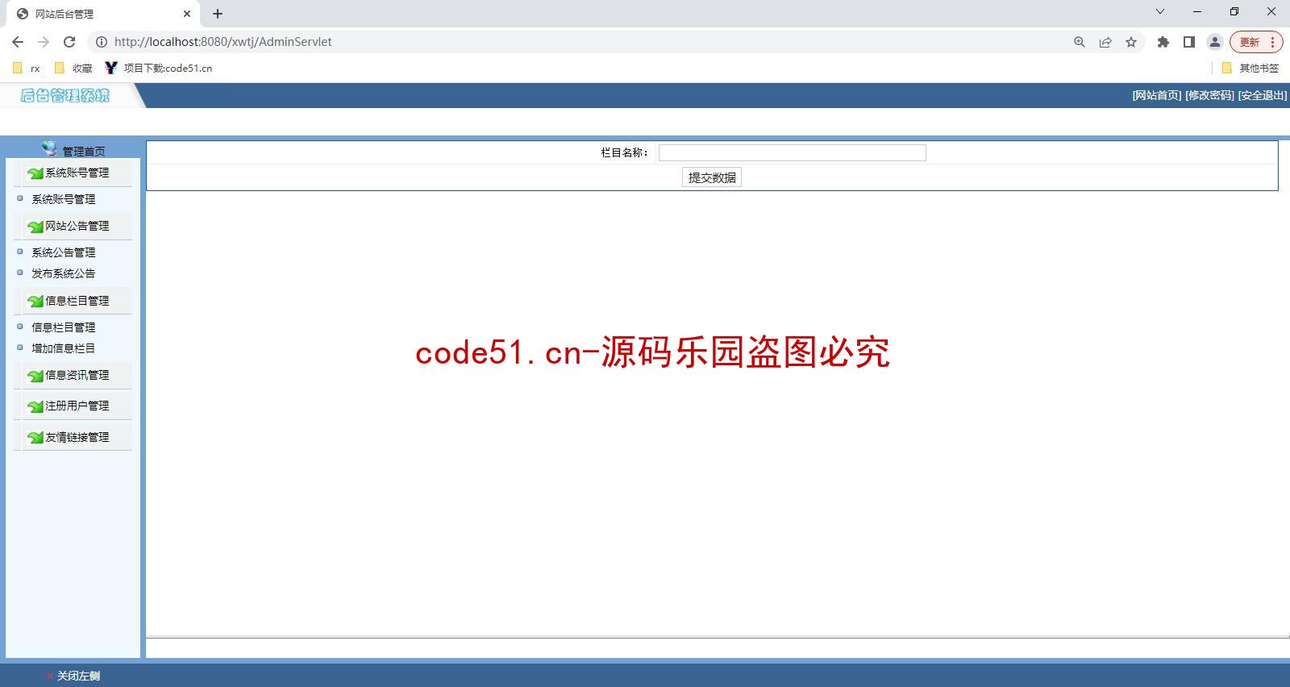Viewport: 1290px width, 687px height.
Task: Reload the current page
Action: [69, 42]
